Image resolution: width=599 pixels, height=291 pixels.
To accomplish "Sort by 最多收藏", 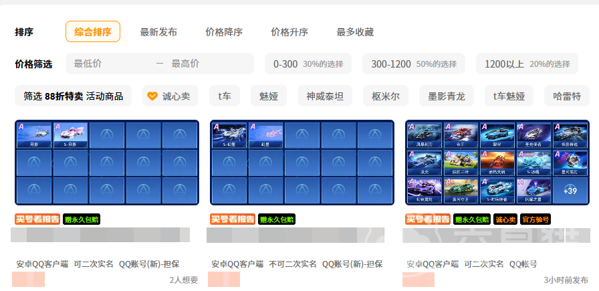I will [x=355, y=32].
